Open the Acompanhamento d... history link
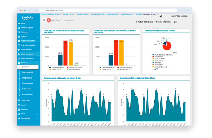This screenshot has width=212, height=138. [98, 14]
